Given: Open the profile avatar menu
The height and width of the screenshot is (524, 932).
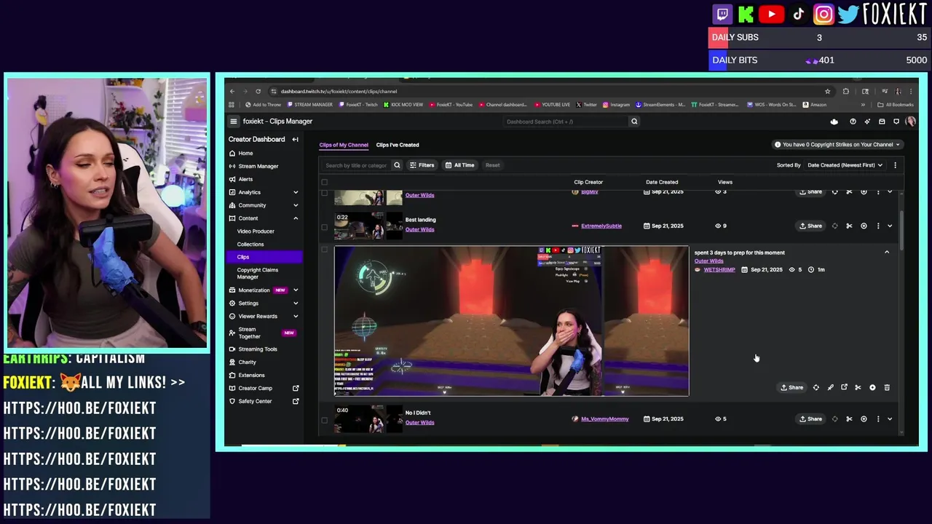Looking at the screenshot, I should click(910, 122).
